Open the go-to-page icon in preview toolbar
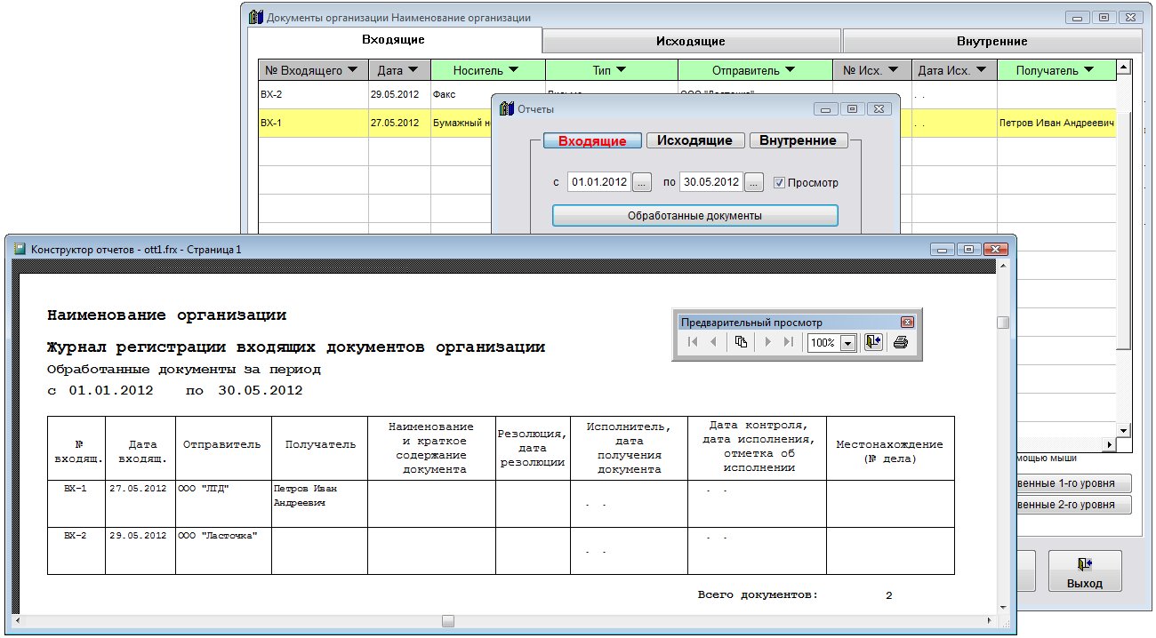Viewport: 1156px width, 638px height. tap(741, 342)
